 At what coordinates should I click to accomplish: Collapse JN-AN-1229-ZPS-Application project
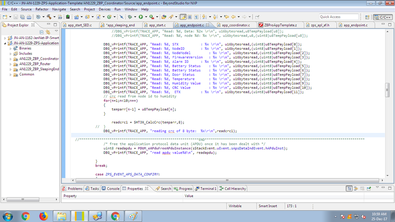pos(5,43)
